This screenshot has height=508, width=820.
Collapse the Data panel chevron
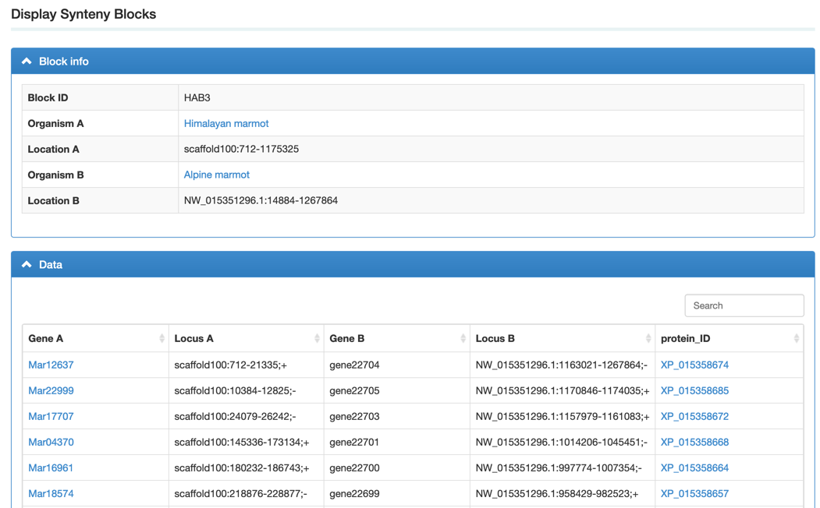coord(27,265)
